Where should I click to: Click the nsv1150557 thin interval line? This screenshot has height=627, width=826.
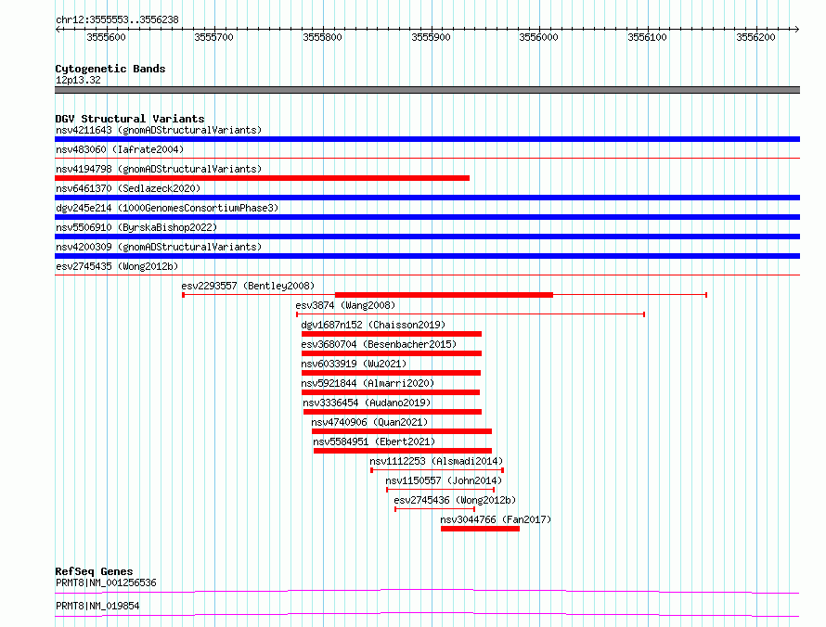point(441,490)
